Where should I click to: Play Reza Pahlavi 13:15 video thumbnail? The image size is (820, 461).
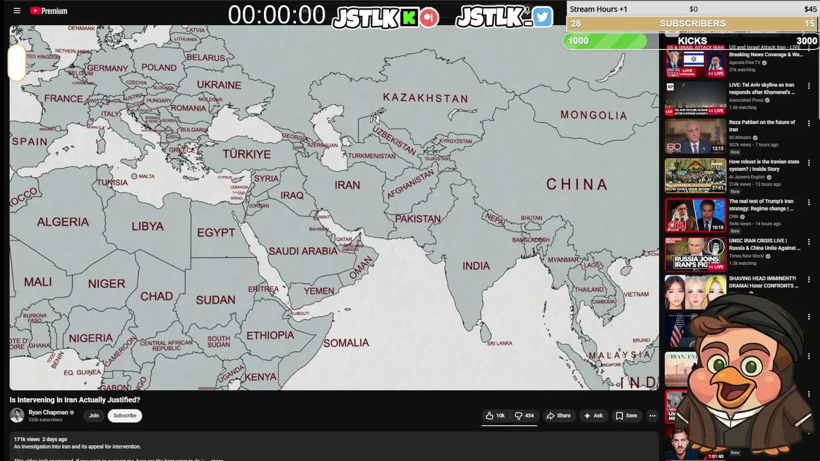point(695,136)
